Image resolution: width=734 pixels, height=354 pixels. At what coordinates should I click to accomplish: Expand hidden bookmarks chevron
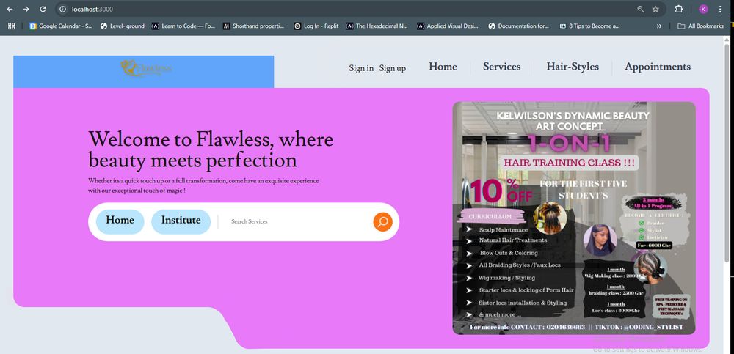click(659, 26)
